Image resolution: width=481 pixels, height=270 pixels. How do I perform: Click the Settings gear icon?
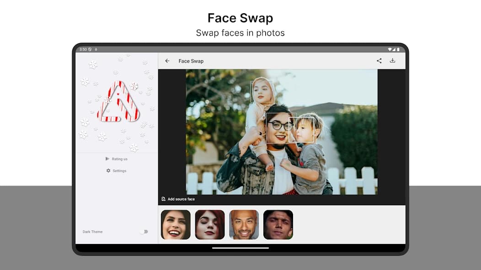pos(108,171)
